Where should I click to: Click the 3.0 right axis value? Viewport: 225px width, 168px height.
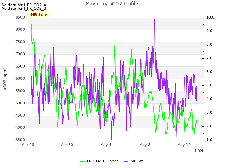click(210, 113)
